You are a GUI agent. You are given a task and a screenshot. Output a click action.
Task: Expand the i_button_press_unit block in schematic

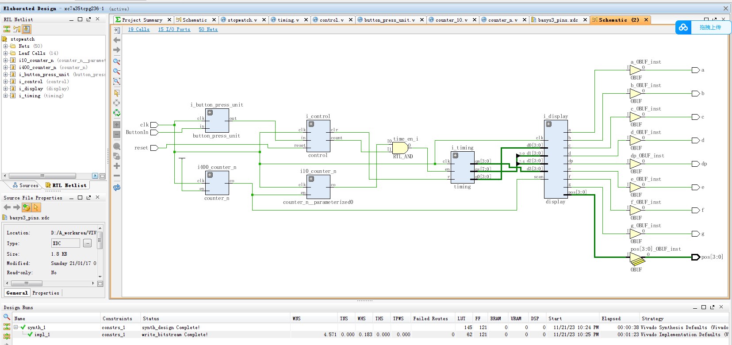[x=210, y=113]
